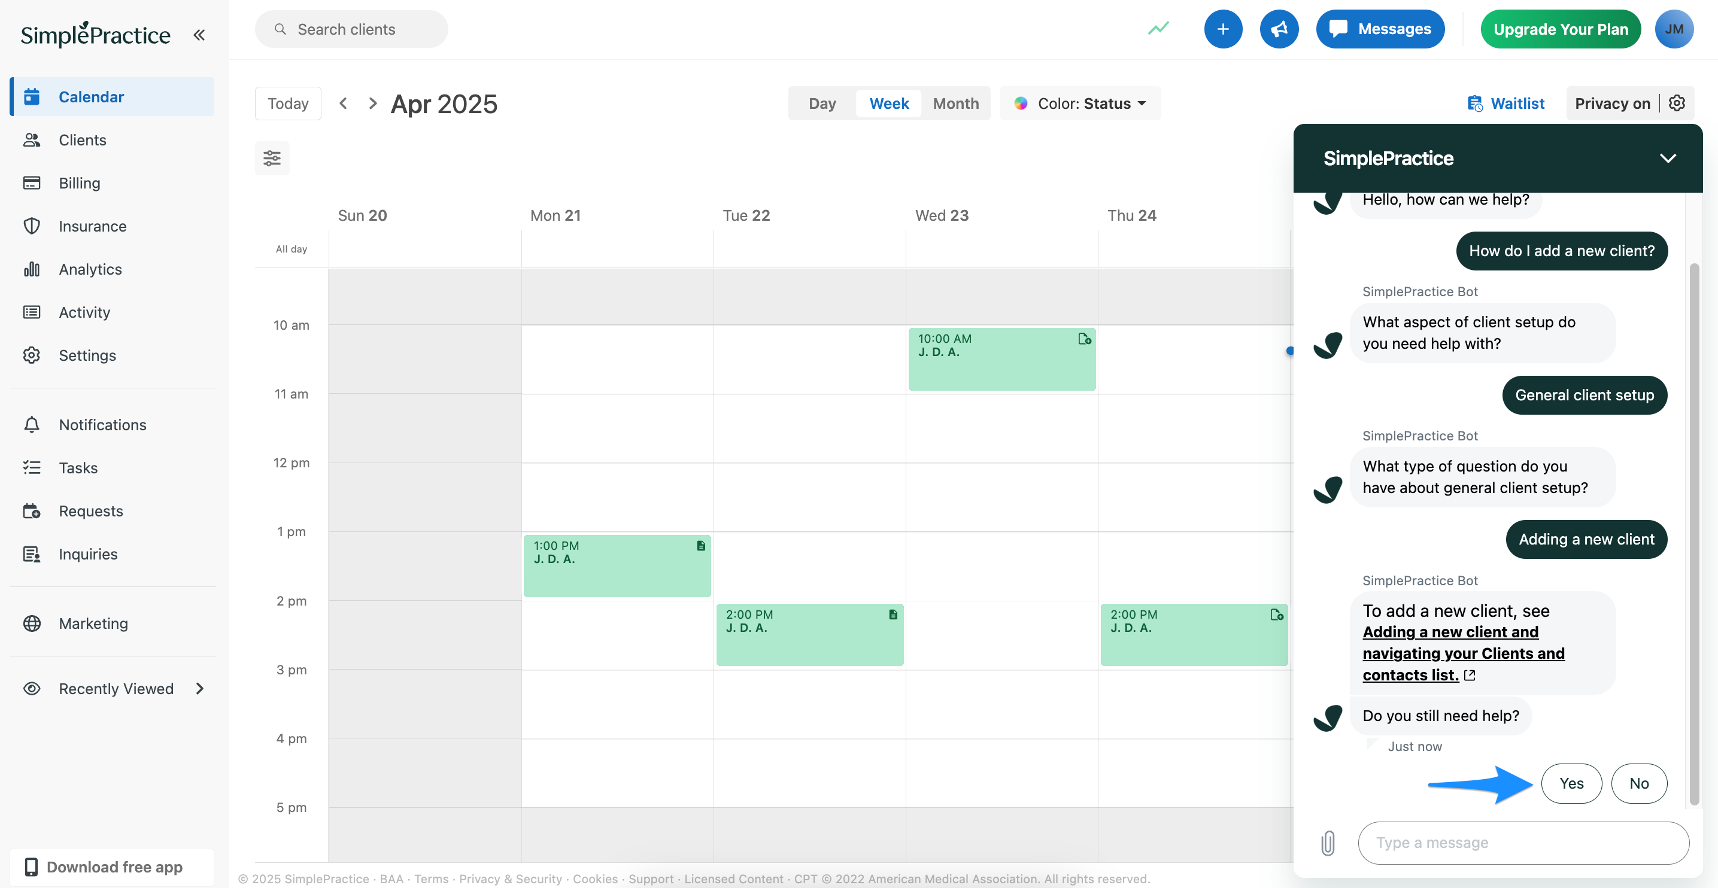
Task: Switch calendar to Day view
Action: click(822, 104)
